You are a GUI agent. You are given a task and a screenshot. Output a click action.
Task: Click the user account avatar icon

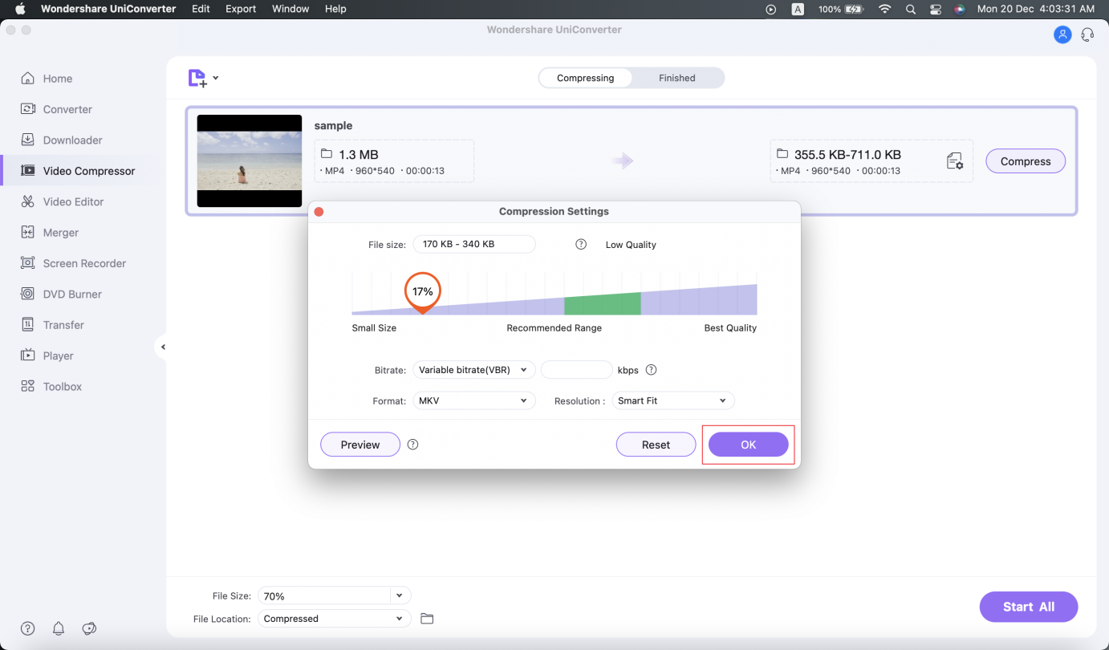click(1062, 35)
